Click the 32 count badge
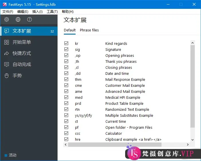Viewport: 201px width, 161px height. 52,31
